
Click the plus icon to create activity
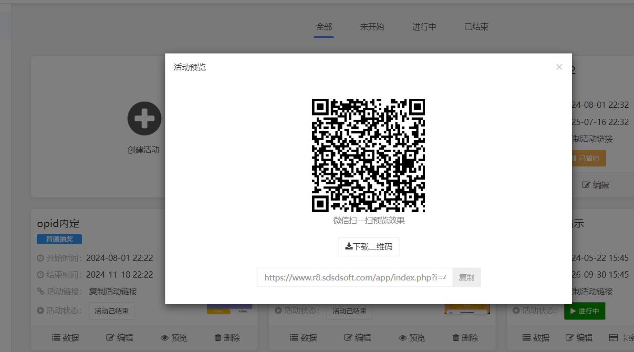pos(144,118)
